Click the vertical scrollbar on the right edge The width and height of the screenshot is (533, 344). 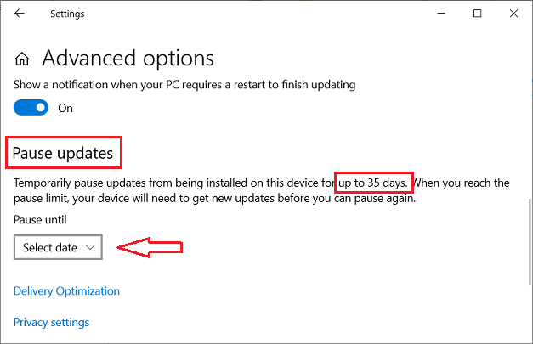[x=530, y=238]
